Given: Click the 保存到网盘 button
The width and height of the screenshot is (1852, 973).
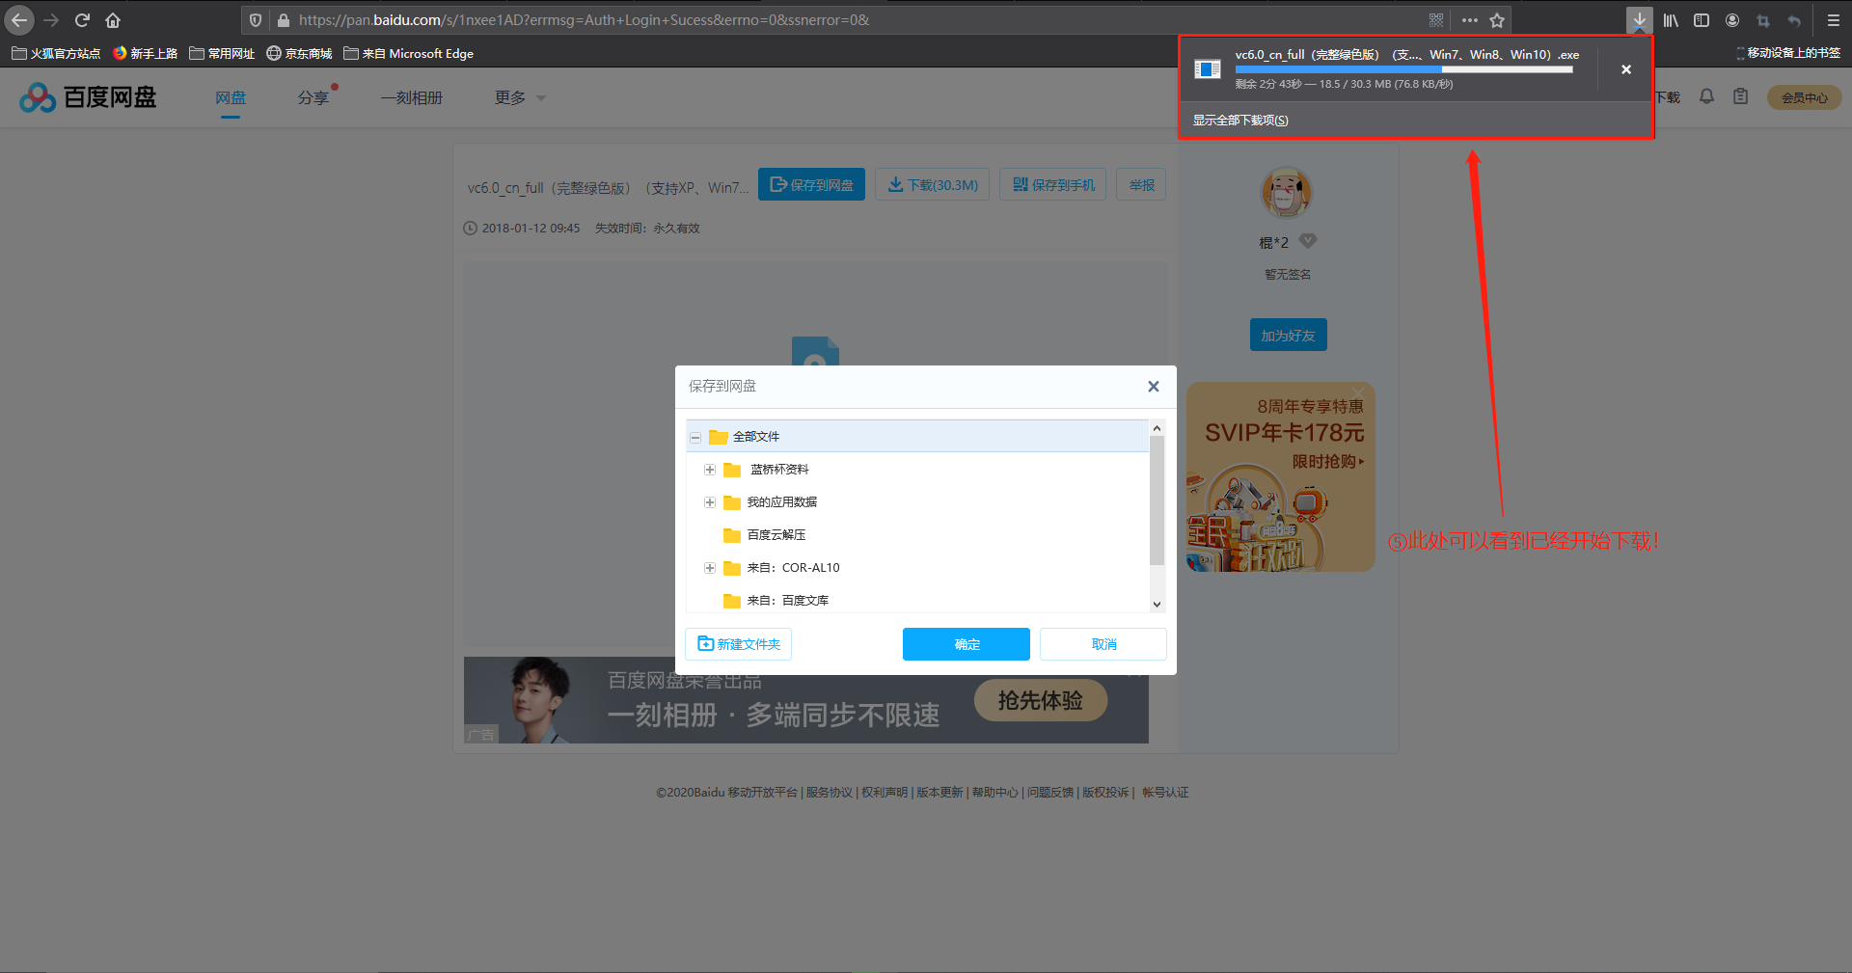Looking at the screenshot, I should pos(811,184).
